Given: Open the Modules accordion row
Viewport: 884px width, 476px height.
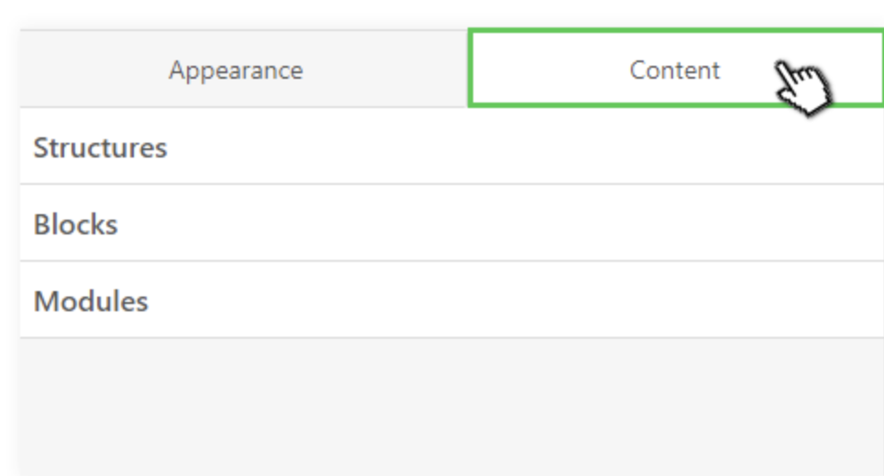Looking at the screenshot, I should pyautogui.click(x=452, y=300).
